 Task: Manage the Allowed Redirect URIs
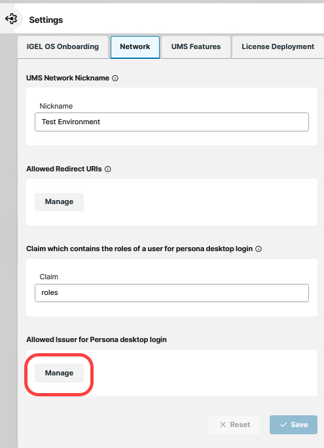[59, 202]
